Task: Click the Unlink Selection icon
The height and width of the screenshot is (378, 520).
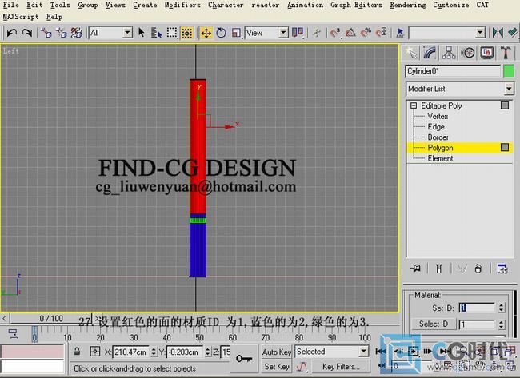Action: (x=62, y=33)
